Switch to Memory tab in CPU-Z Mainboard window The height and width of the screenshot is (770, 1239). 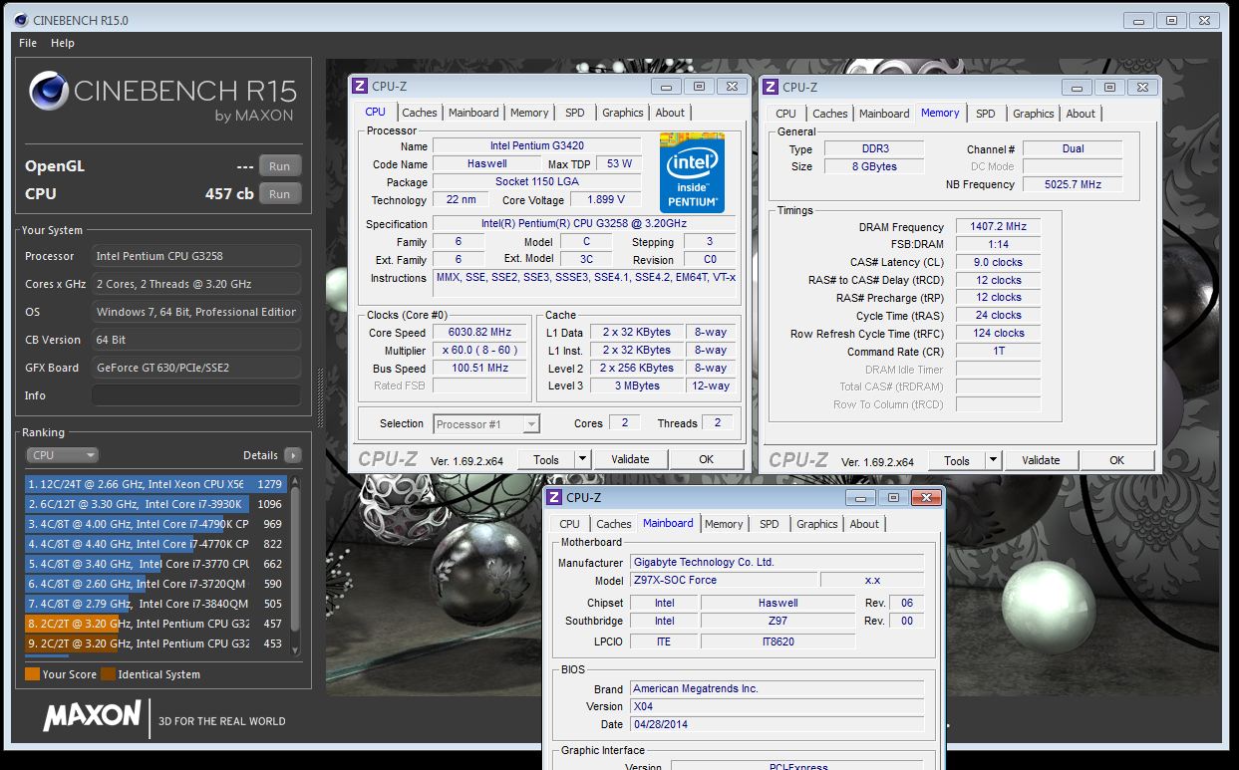coord(724,524)
